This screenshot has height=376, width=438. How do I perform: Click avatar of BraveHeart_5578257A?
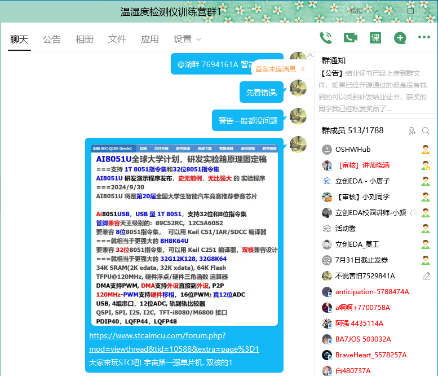(x=327, y=355)
